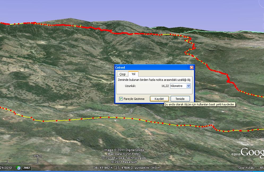Toggle the Fareyle Gezinme checkbox
The height and width of the screenshot is (172, 264).
pos(121,99)
